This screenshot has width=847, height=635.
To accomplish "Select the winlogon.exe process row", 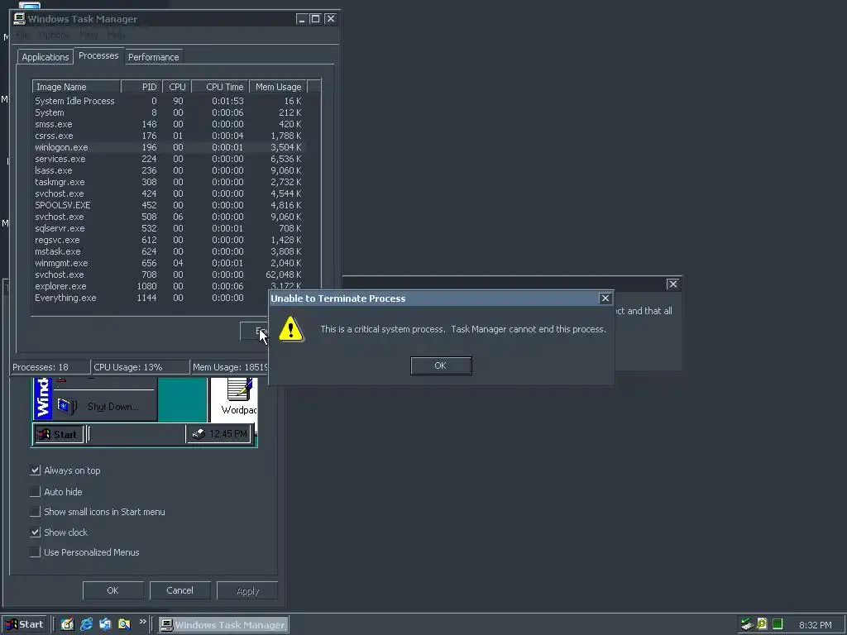I will pyautogui.click(x=168, y=147).
